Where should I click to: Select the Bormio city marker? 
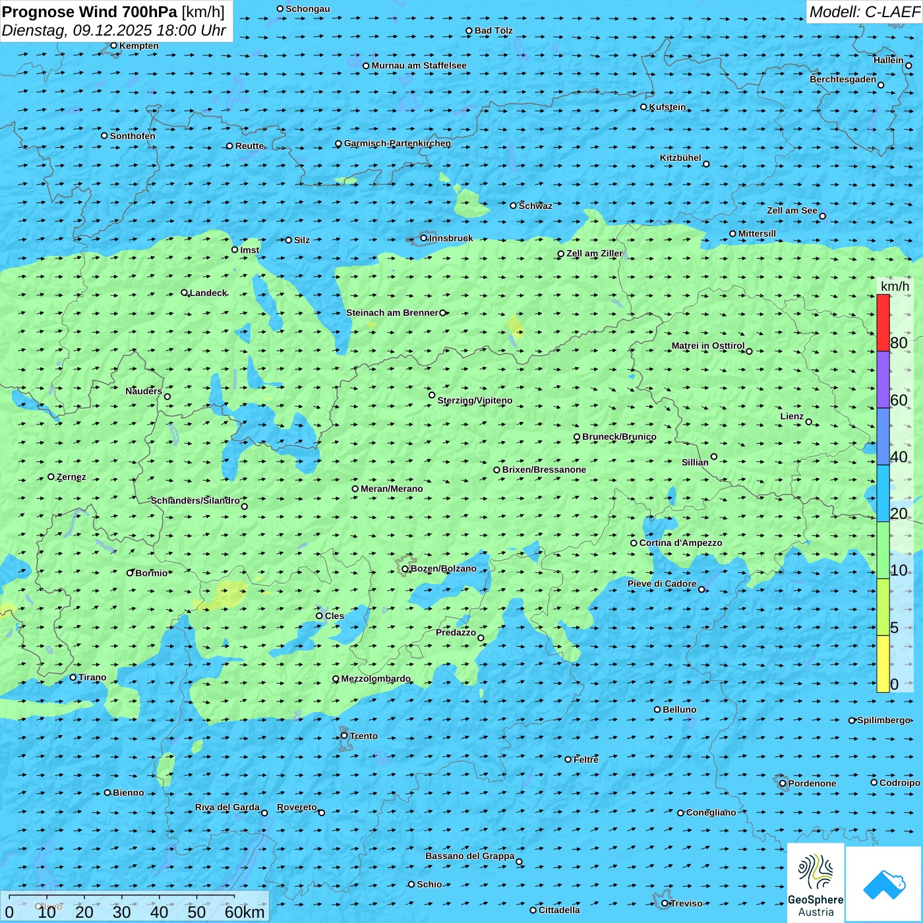(130, 573)
